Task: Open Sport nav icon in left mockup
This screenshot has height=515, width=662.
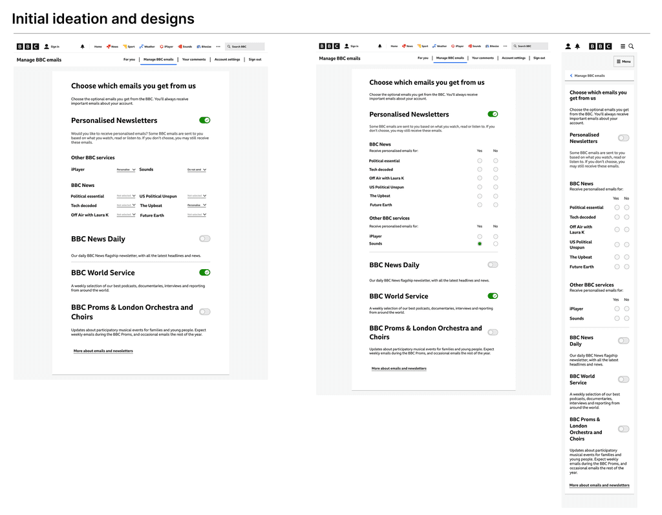Action: coord(125,47)
